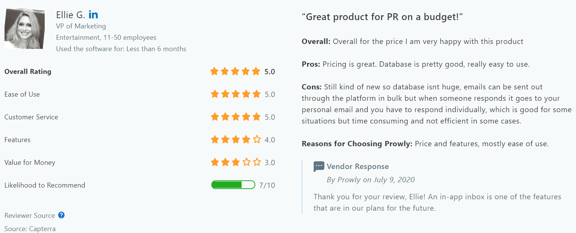Click the reviewer name Ellie G.
The width and height of the screenshot is (576, 233).
point(70,15)
